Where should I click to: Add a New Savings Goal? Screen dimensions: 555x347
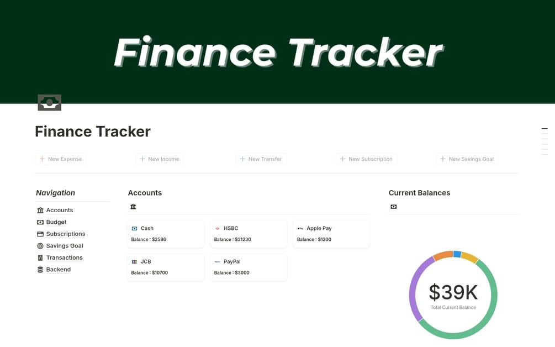pyautogui.click(x=467, y=159)
